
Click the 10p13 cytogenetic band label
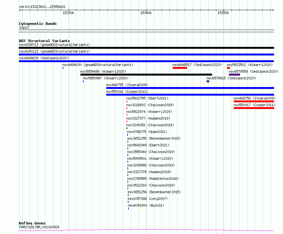[x=24, y=27]
